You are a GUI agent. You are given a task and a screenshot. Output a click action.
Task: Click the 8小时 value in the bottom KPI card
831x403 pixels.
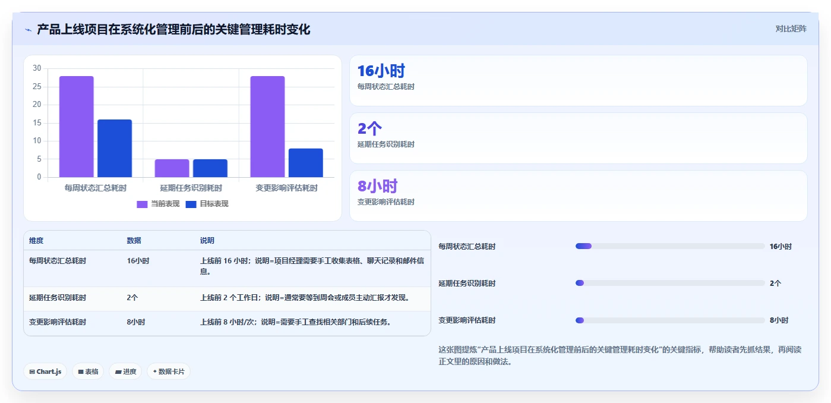click(377, 186)
